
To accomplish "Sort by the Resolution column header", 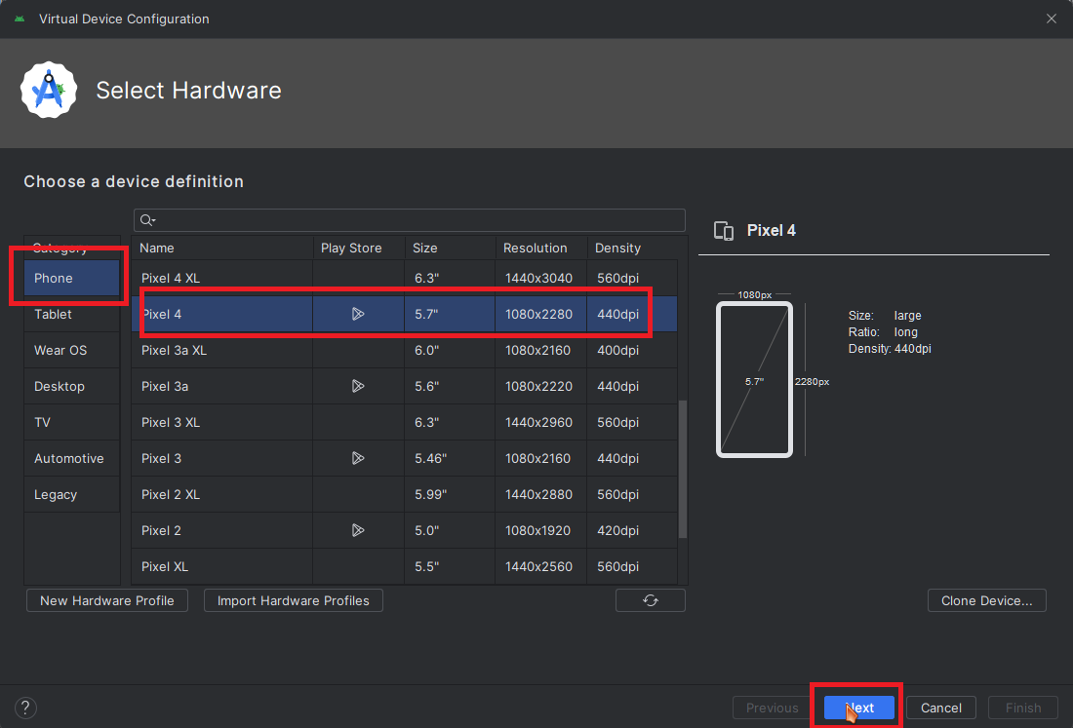I will (541, 249).
